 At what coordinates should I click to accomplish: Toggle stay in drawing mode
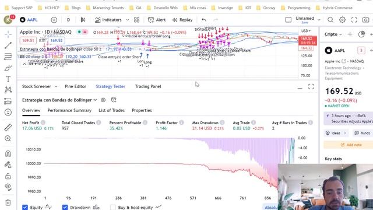[8, 164]
